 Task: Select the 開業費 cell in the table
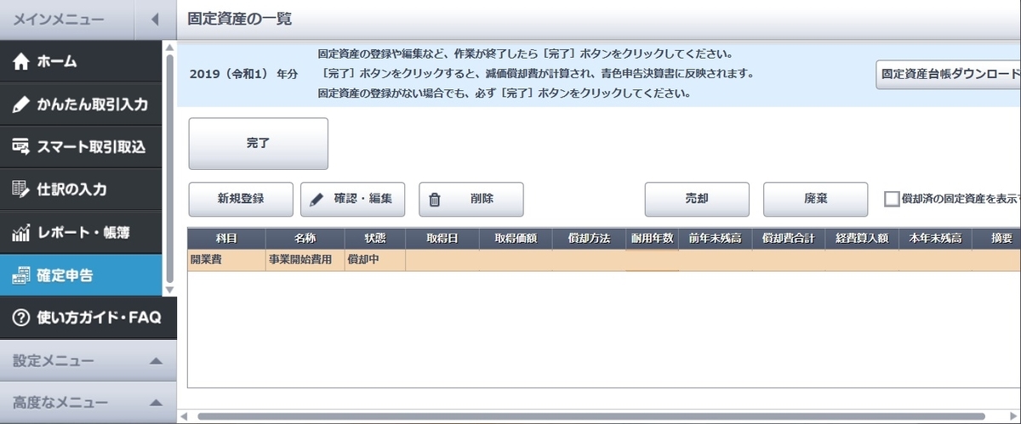pos(226,260)
